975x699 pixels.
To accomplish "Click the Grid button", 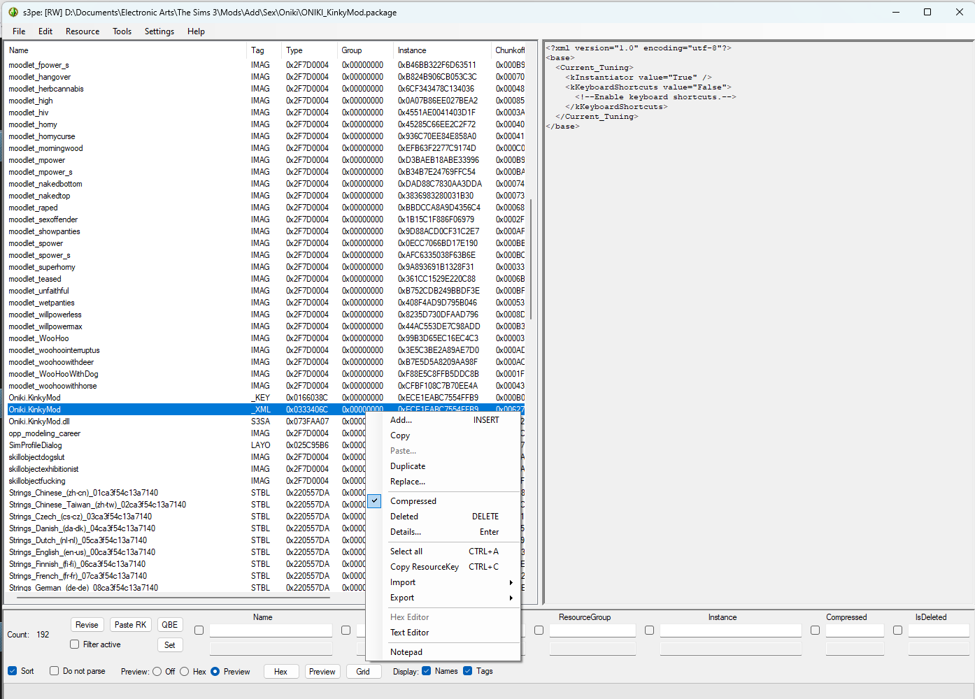I will click(x=363, y=672).
